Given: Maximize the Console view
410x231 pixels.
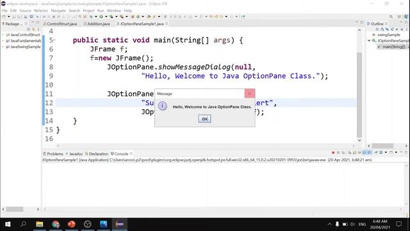Looking at the screenshot, I should tap(406, 153).
